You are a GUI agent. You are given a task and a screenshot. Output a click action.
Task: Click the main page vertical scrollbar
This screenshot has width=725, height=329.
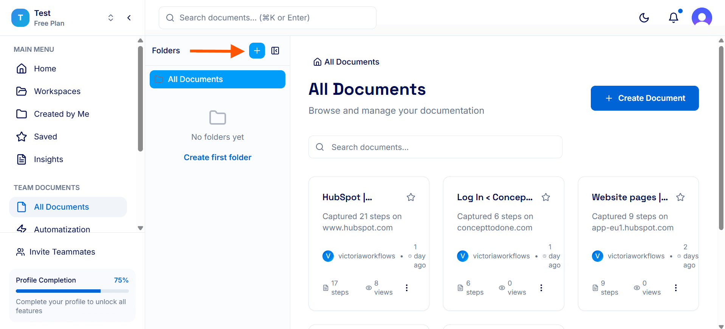[721, 138]
